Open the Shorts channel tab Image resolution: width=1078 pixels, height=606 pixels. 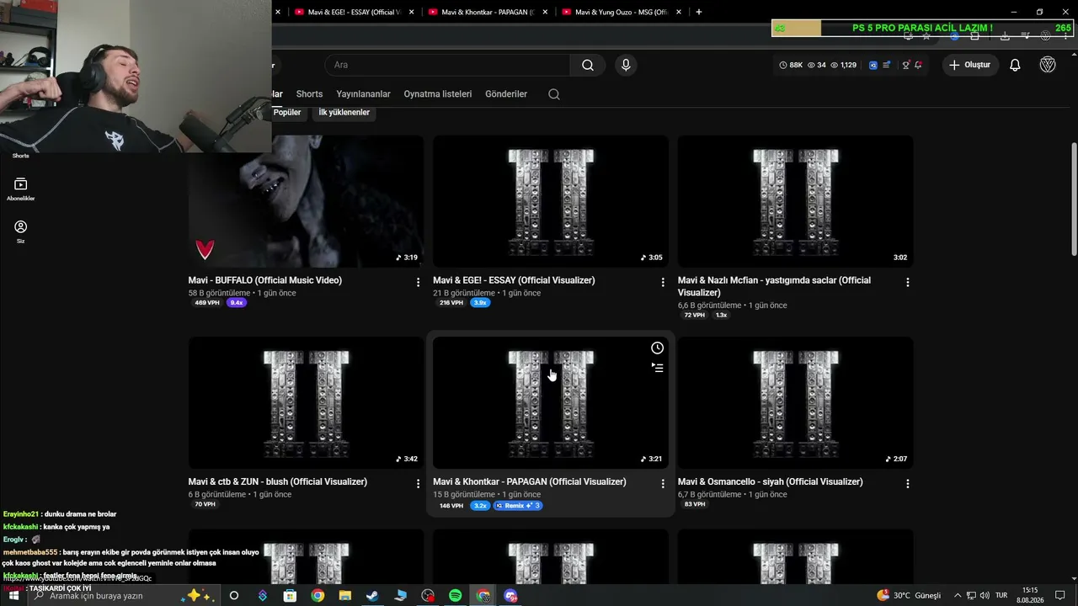click(x=309, y=94)
